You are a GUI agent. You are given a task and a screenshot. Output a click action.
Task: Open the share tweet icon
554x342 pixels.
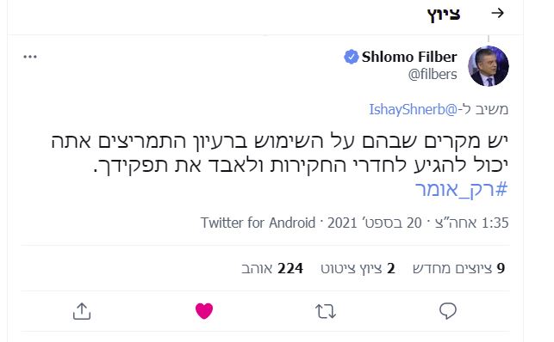coord(82,311)
